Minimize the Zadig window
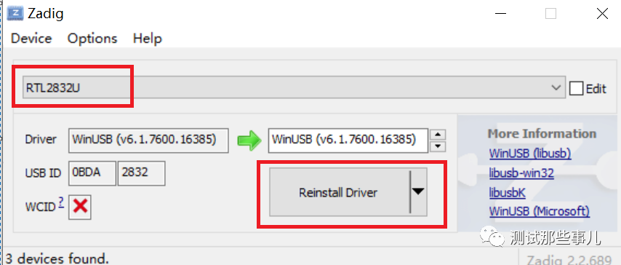The width and height of the screenshot is (621, 265). pos(500,14)
